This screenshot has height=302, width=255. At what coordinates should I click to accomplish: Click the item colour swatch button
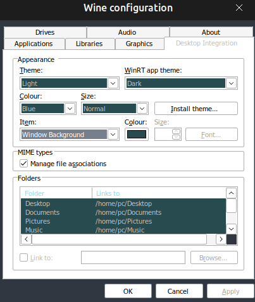tap(137, 135)
